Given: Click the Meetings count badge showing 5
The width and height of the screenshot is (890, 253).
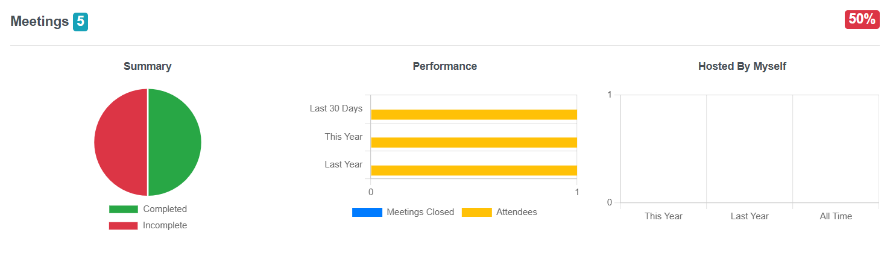Looking at the screenshot, I should point(81,22).
